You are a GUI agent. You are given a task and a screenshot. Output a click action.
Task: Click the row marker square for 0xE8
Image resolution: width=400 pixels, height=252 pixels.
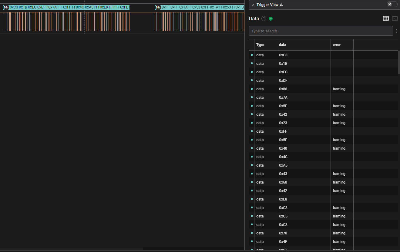[252, 199]
